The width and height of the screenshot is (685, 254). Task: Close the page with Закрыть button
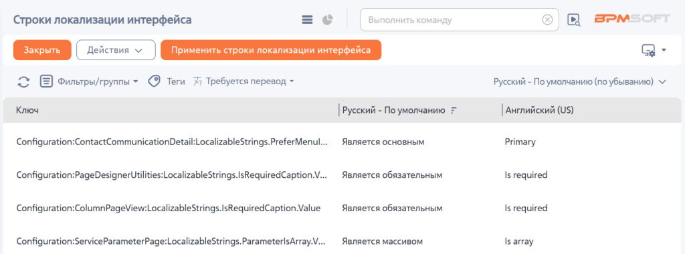(x=42, y=50)
